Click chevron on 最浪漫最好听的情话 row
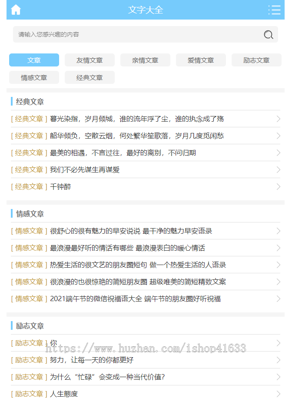Screen dimensions: 292x398 pyautogui.click(x=278, y=248)
